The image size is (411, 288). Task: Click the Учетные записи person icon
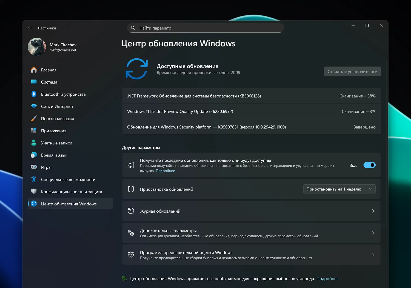pyautogui.click(x=34, y=143)
